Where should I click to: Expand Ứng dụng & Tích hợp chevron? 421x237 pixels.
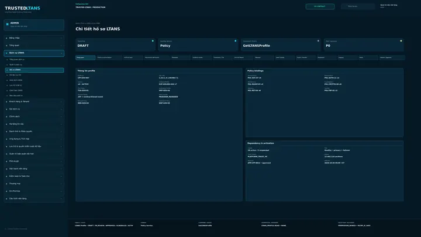tap(61, 139)
